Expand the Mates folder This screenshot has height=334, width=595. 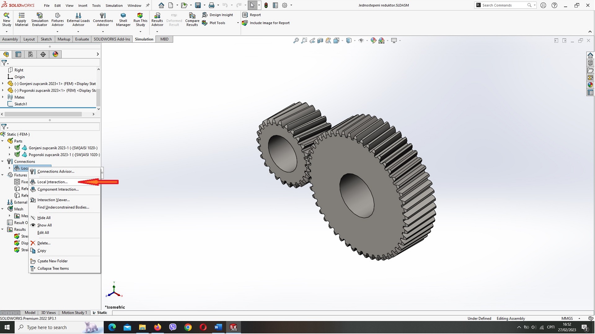click(x=3, y=97)
